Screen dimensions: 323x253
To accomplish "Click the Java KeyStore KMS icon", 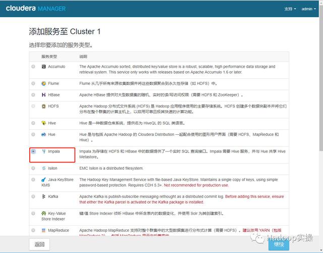I will tap(44, 179).
